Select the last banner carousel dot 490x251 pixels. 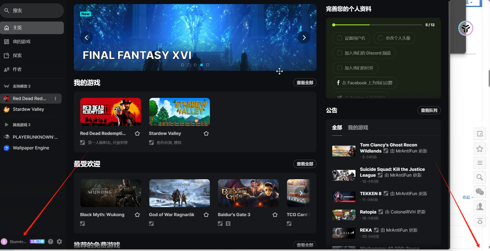pos(208,65)
